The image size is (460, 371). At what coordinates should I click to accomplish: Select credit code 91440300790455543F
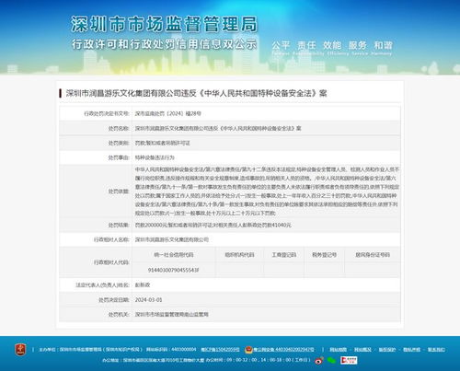pyautogui.click(x=174, y=270)
